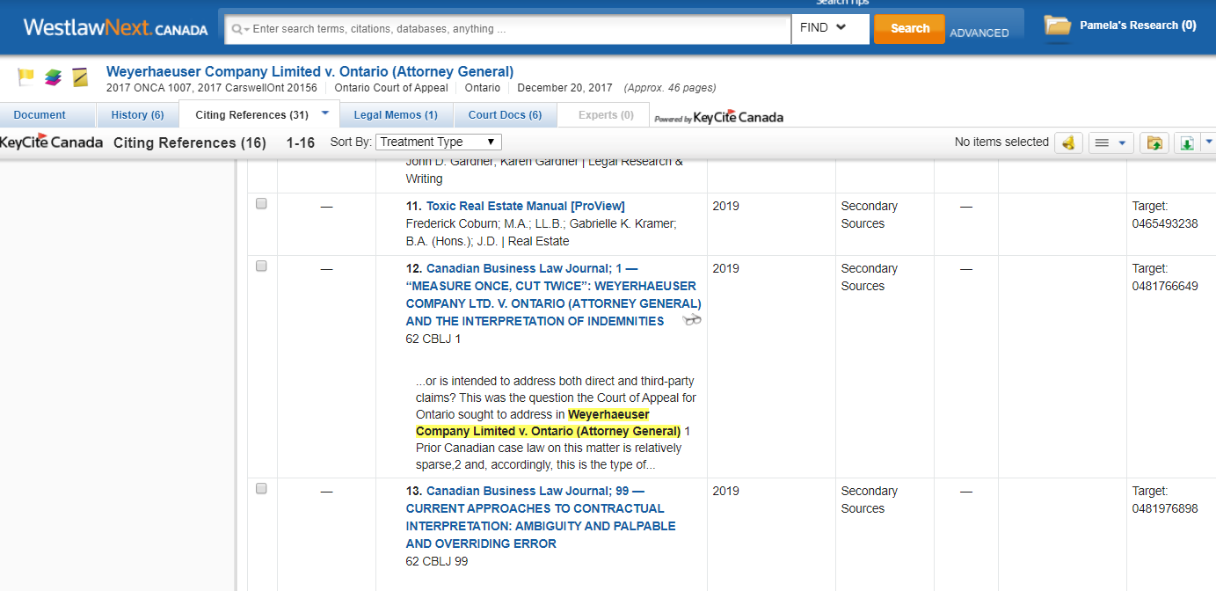The width and height of the screenshot is (1216, 591).
Task: Click the search magnifier dropdown icon
Action: coord(240,29)
